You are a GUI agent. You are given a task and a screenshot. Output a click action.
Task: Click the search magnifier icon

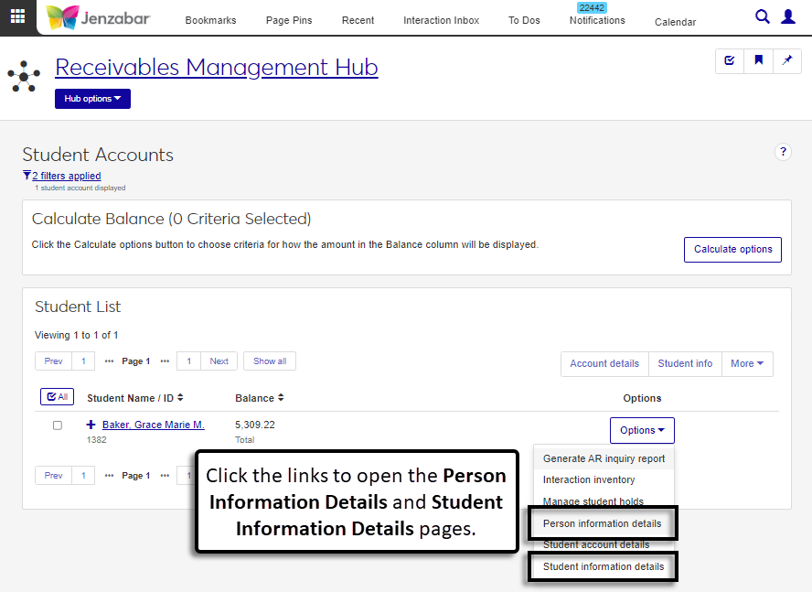pyautogui.click(x=763, y=16)
